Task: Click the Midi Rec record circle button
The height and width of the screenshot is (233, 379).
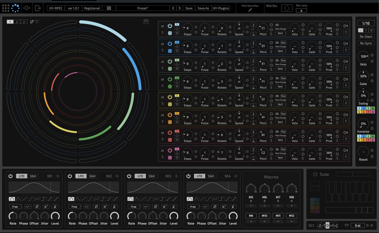Action: click(287, 8)
